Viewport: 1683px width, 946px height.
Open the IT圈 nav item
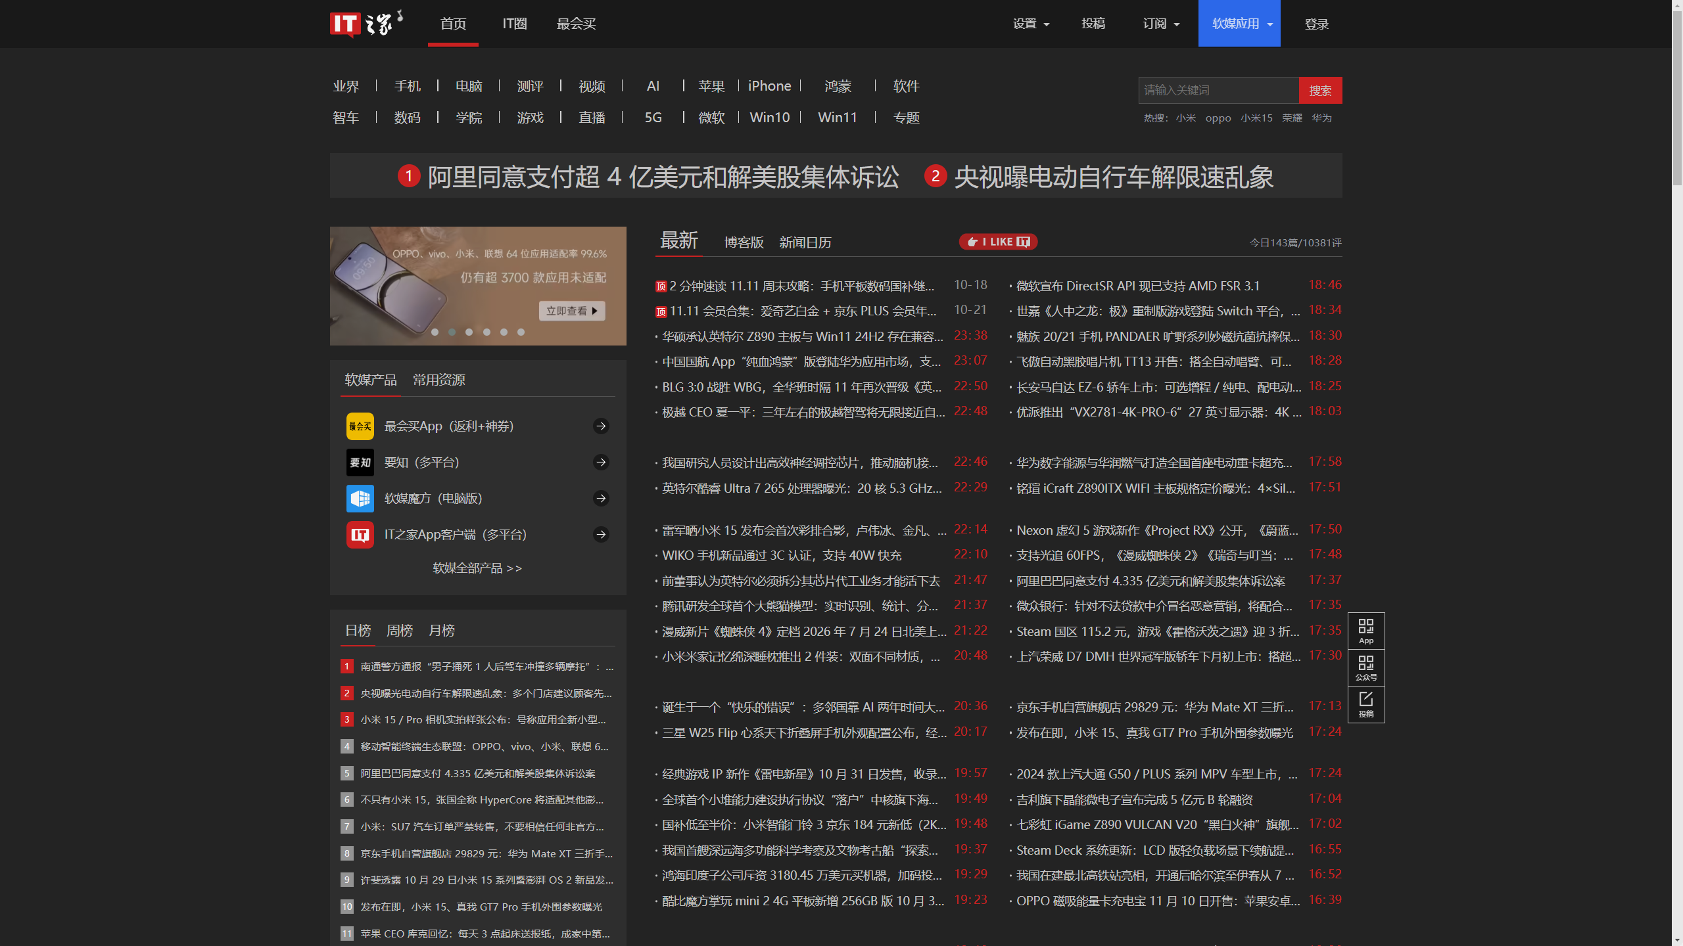coord(515,24)
